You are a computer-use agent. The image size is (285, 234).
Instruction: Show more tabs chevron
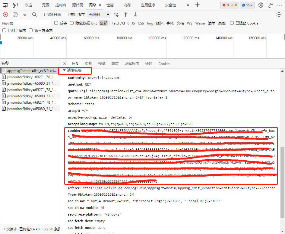[x=188, y=5]
